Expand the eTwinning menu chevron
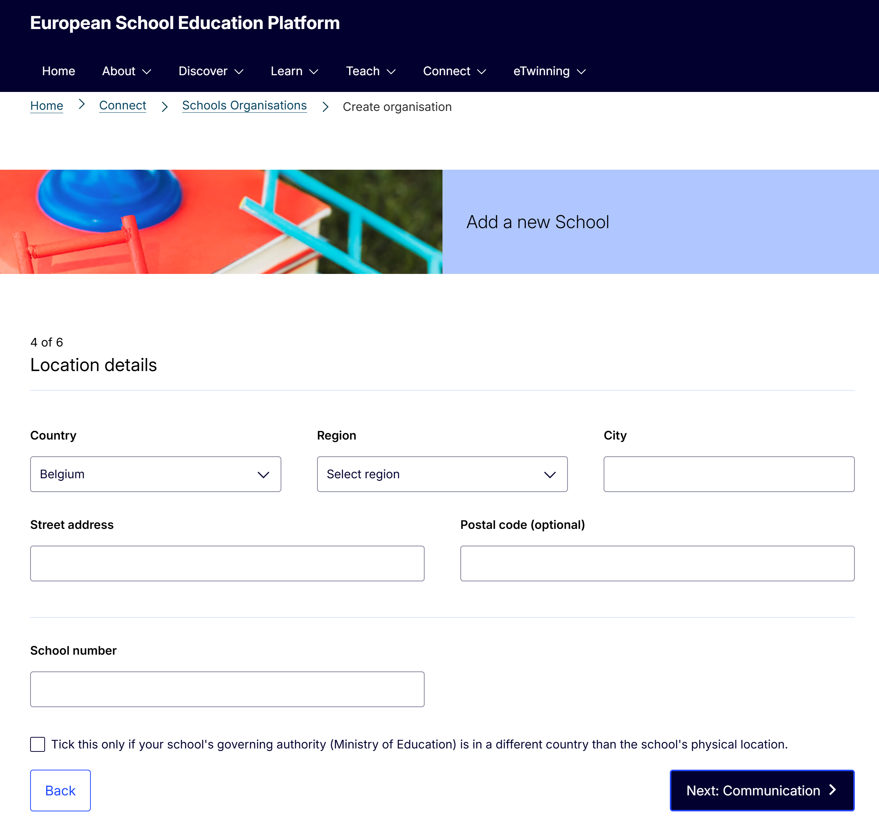This screenshot has height=827, width=879. [x=581, y=71]
